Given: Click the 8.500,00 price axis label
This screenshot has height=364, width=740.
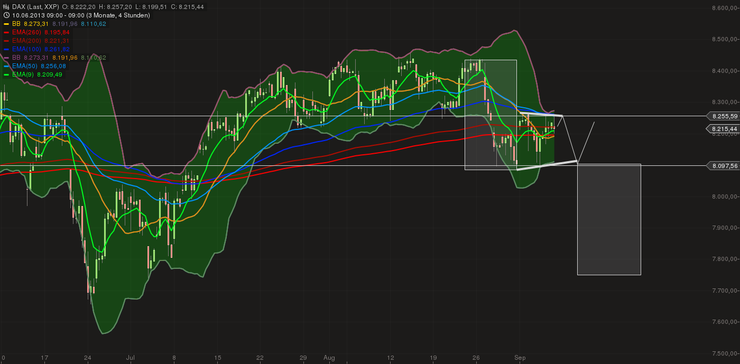Looking at the screenshot, I should click(x=725, y=39).
